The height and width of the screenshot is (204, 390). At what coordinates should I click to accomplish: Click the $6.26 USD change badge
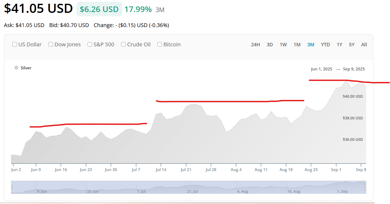tap(99, 9)
